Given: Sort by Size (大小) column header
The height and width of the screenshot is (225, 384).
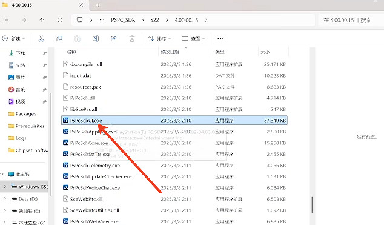Looking at the screenshot, I should pyautogui.click(x=265, y=52).
